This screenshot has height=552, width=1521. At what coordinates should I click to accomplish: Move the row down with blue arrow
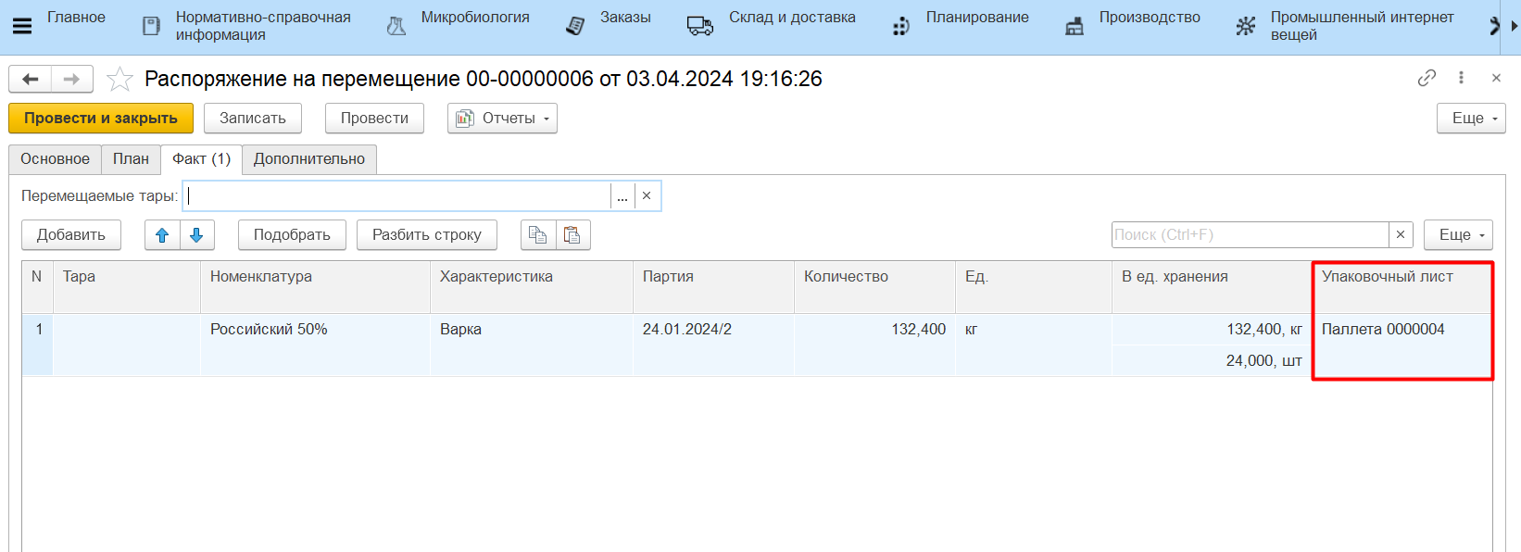(x=196, y=235)
